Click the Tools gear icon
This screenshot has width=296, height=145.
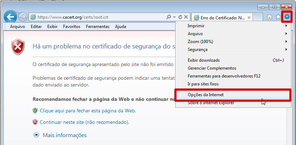tap(287, 17)
